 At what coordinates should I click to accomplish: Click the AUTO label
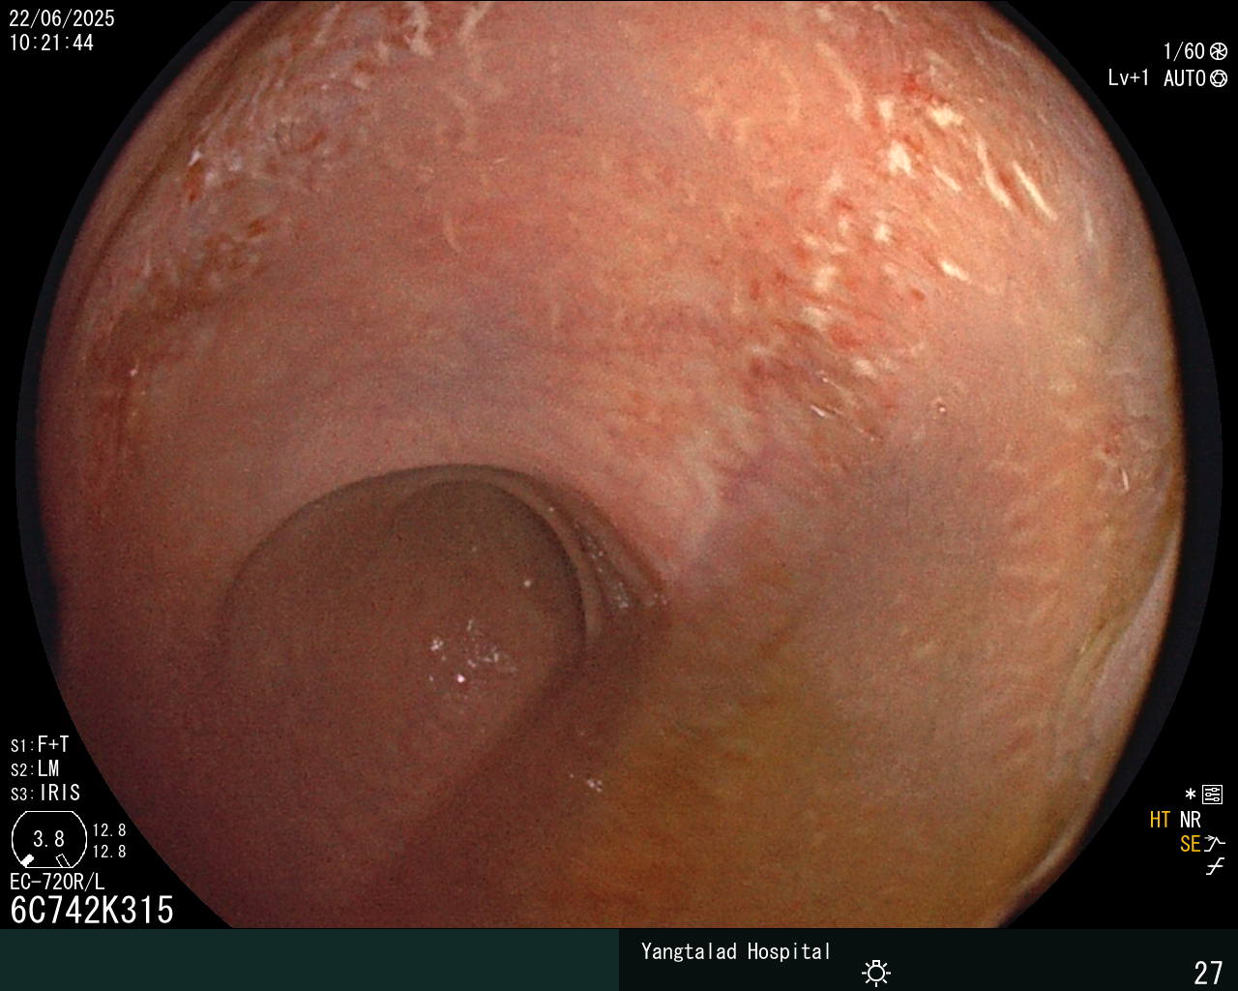pos(1185,79)
